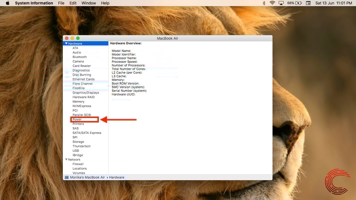356x200 pixels.
Task: Click the battery status icon
Action: (x=298, y=3)
